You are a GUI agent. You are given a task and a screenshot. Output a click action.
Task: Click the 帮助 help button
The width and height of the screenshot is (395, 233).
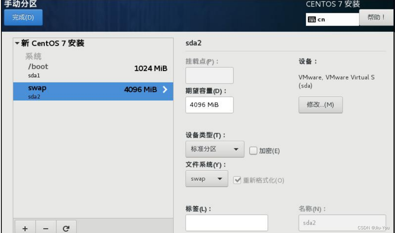pos(376,17)
